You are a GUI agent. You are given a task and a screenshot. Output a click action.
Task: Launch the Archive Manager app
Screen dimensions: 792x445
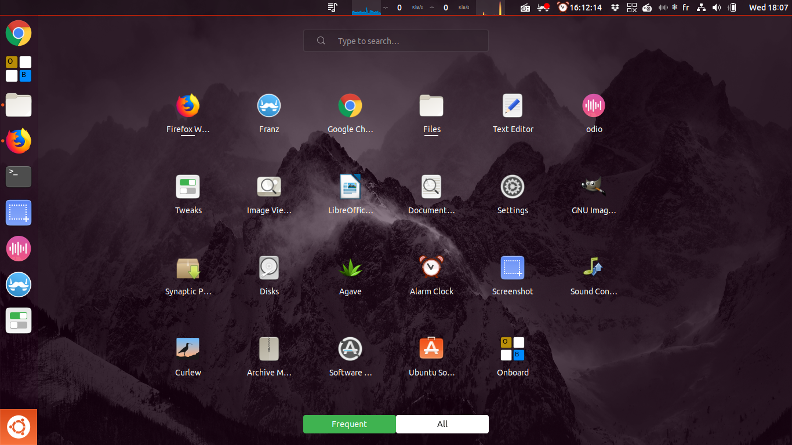[269, 357]
